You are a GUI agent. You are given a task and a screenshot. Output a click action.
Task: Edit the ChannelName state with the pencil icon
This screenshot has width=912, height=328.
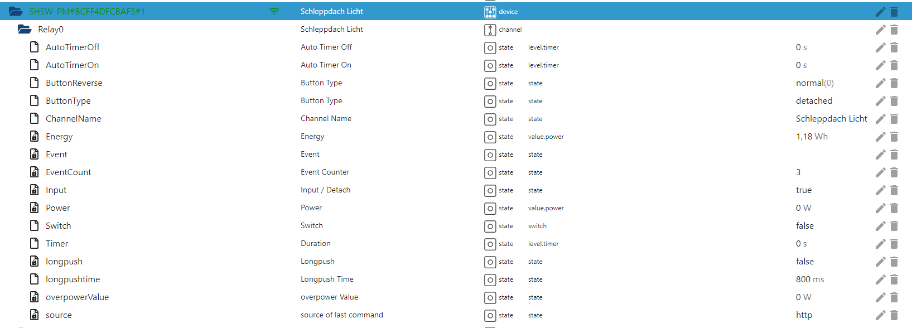[880, 119]
